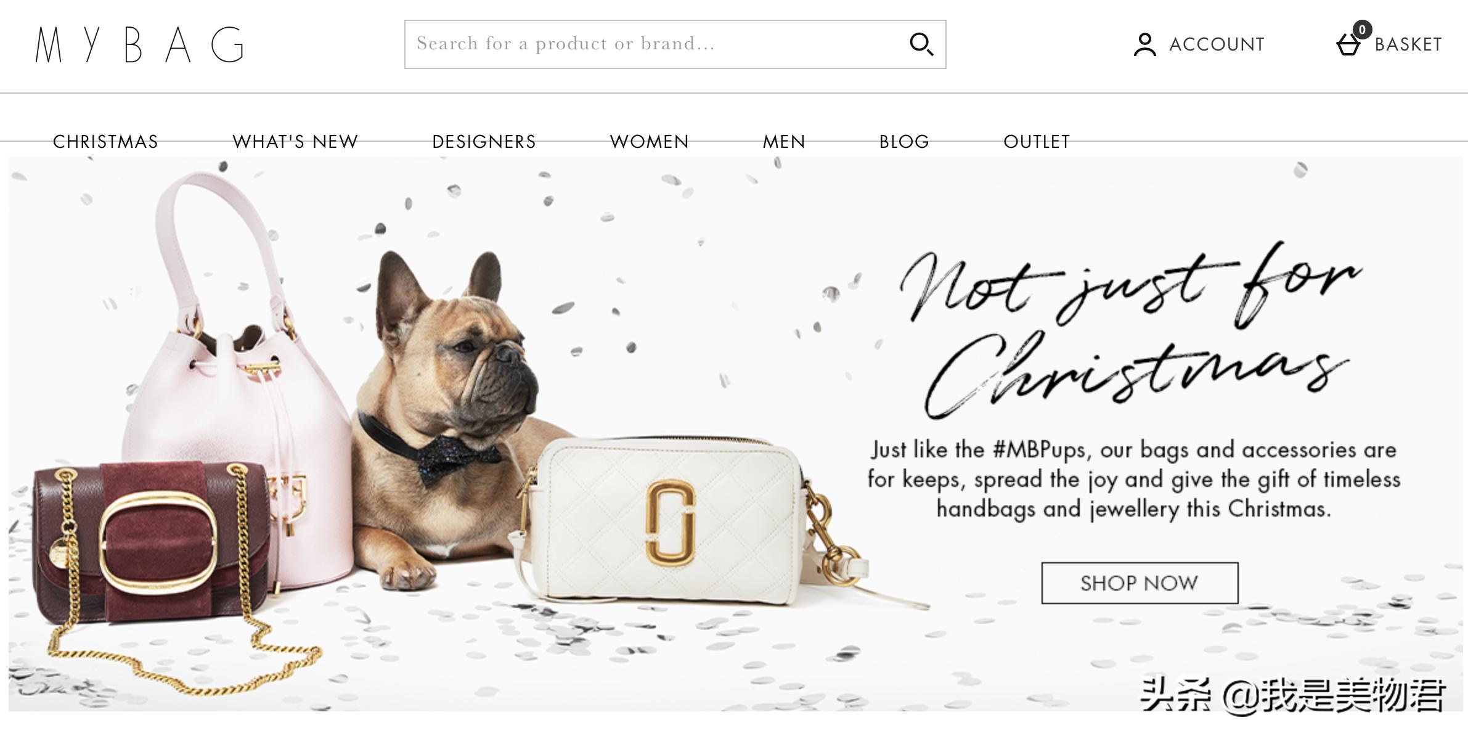Open the OUTLET section
1468x736 pixels.
point(1037,142)
